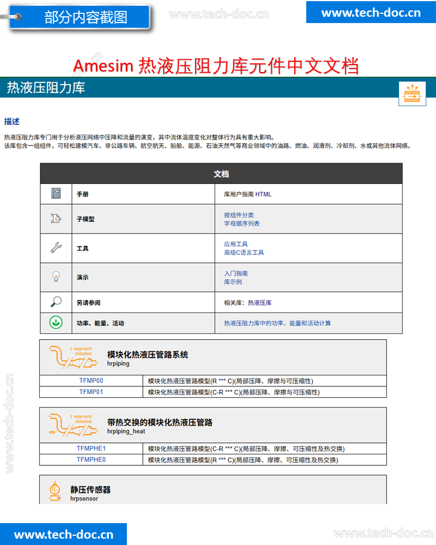
Task: Click the magnifier see-also icon
Action: 56,302
